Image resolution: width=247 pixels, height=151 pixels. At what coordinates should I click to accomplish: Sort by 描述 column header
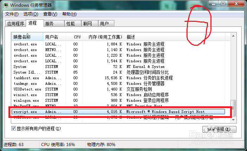175,37
